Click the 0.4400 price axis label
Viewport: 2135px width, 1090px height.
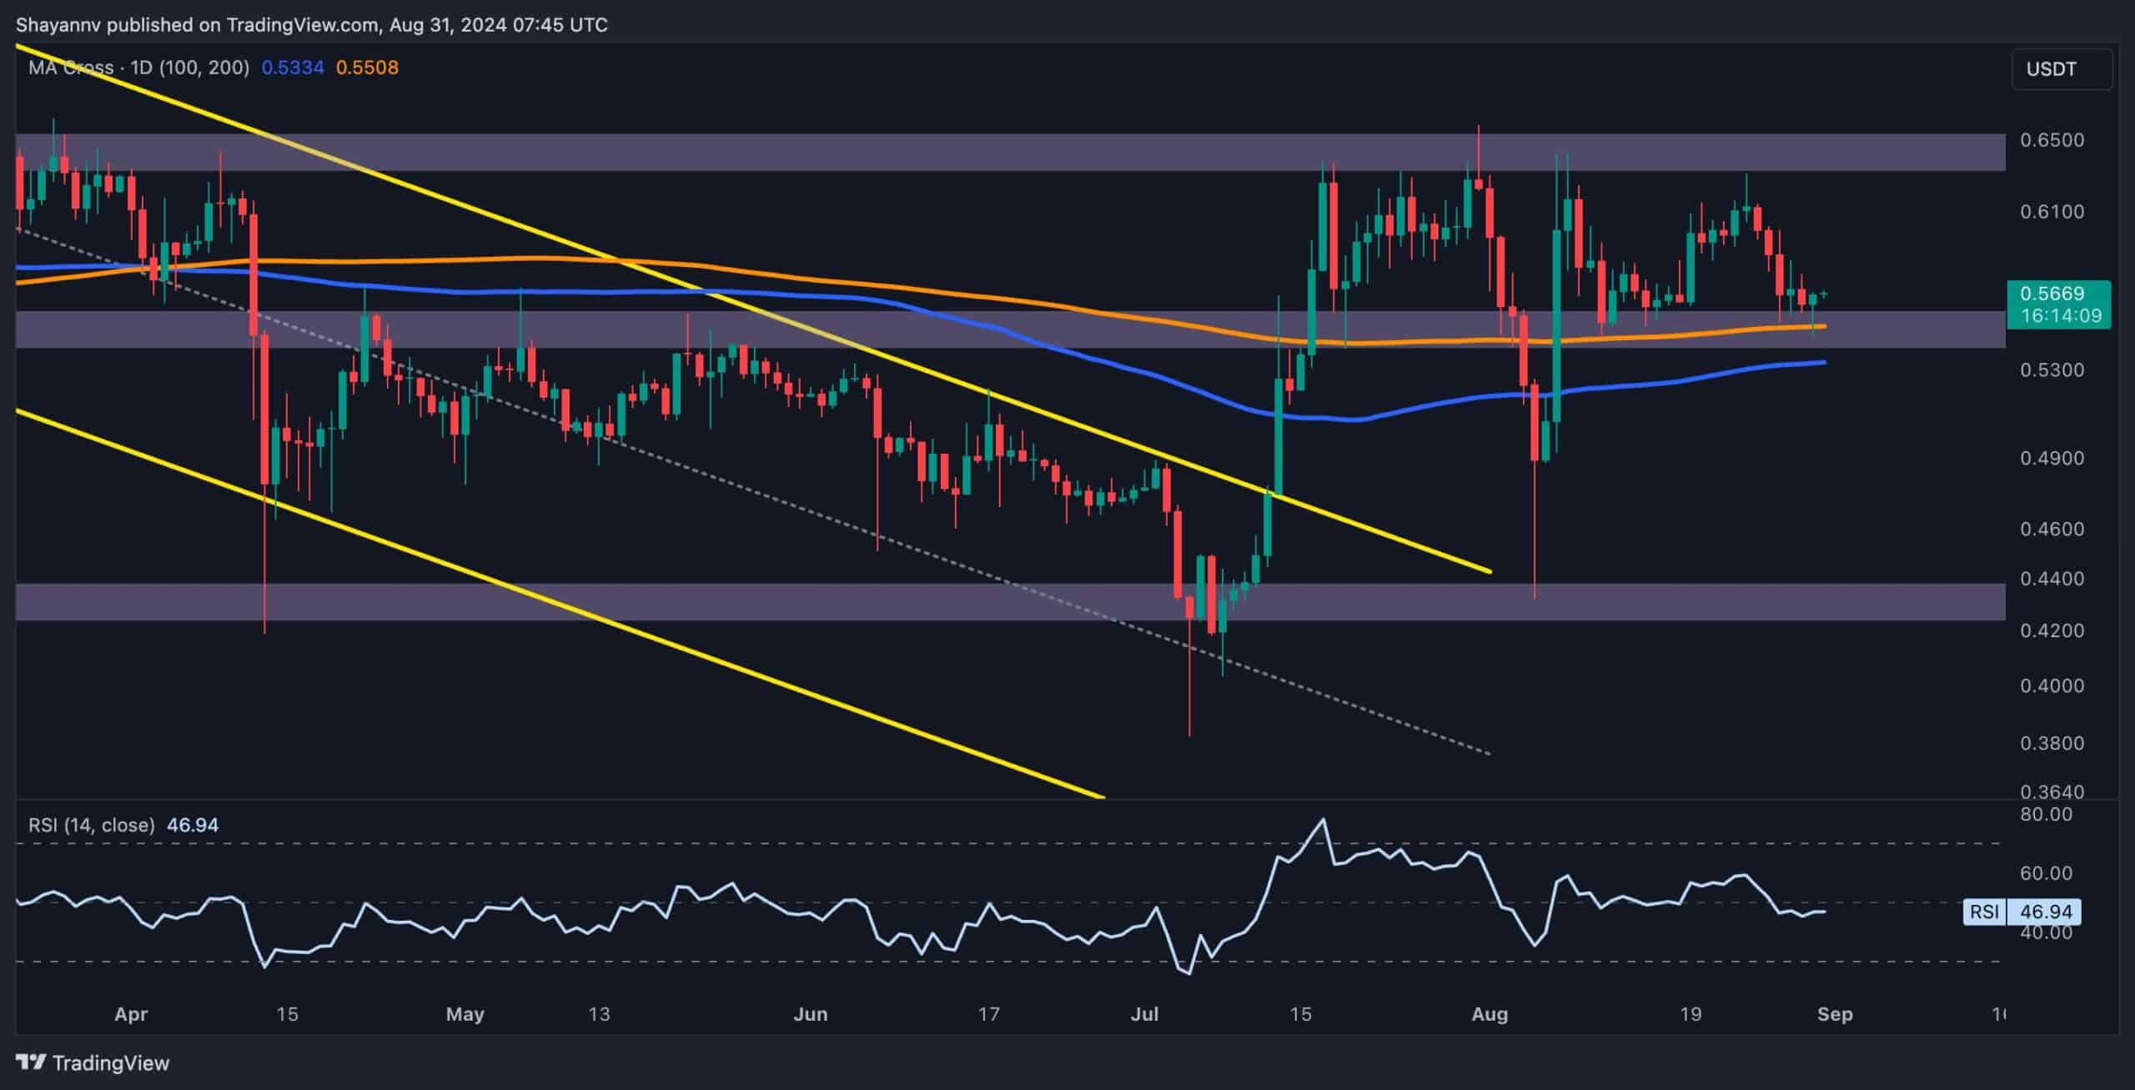pos(2052,578)
